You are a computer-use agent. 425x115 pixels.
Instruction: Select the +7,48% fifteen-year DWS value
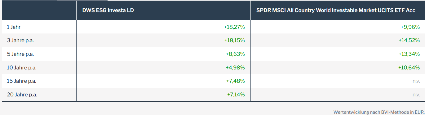(236, 81)
